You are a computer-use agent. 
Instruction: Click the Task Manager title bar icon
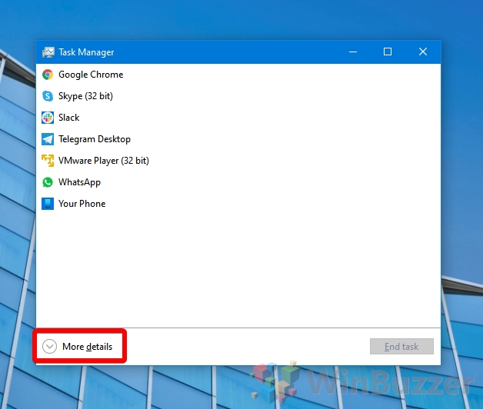[x=48, y=52]
